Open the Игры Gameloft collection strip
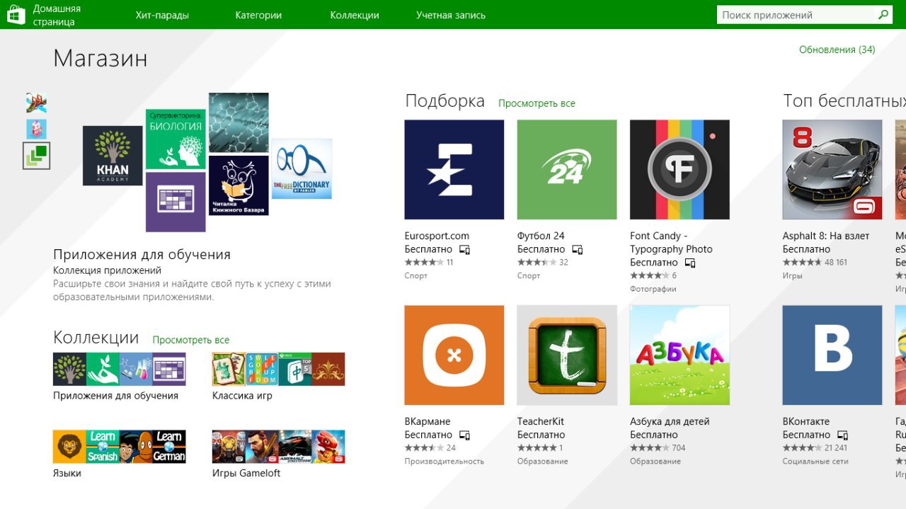 279,447
